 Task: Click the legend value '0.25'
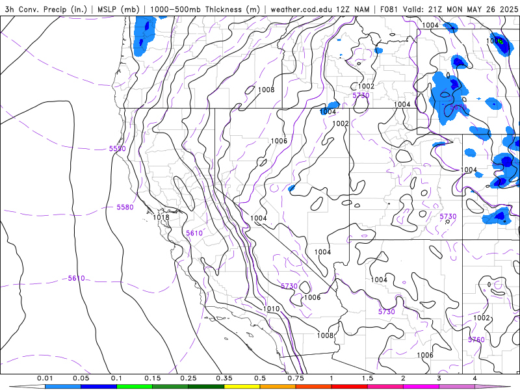coord(188,378)
